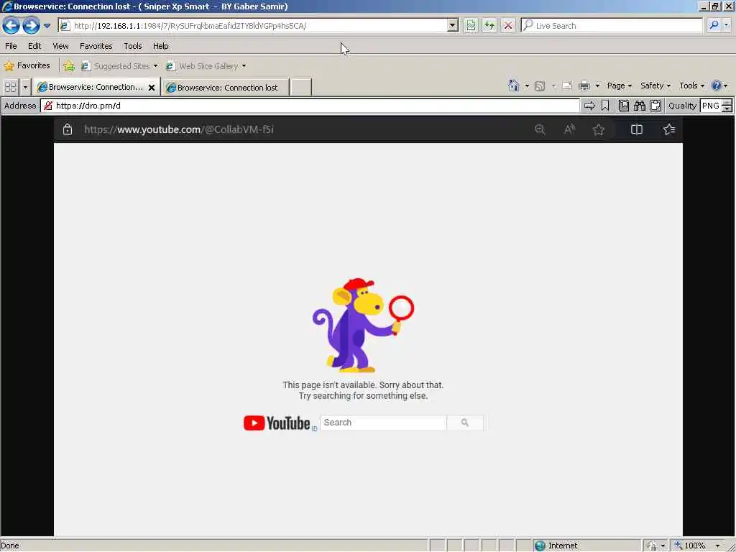Viewport: 736px width, 552px height.
Task: Refresh the page with the green arrows icon
Action: point(489,25)
